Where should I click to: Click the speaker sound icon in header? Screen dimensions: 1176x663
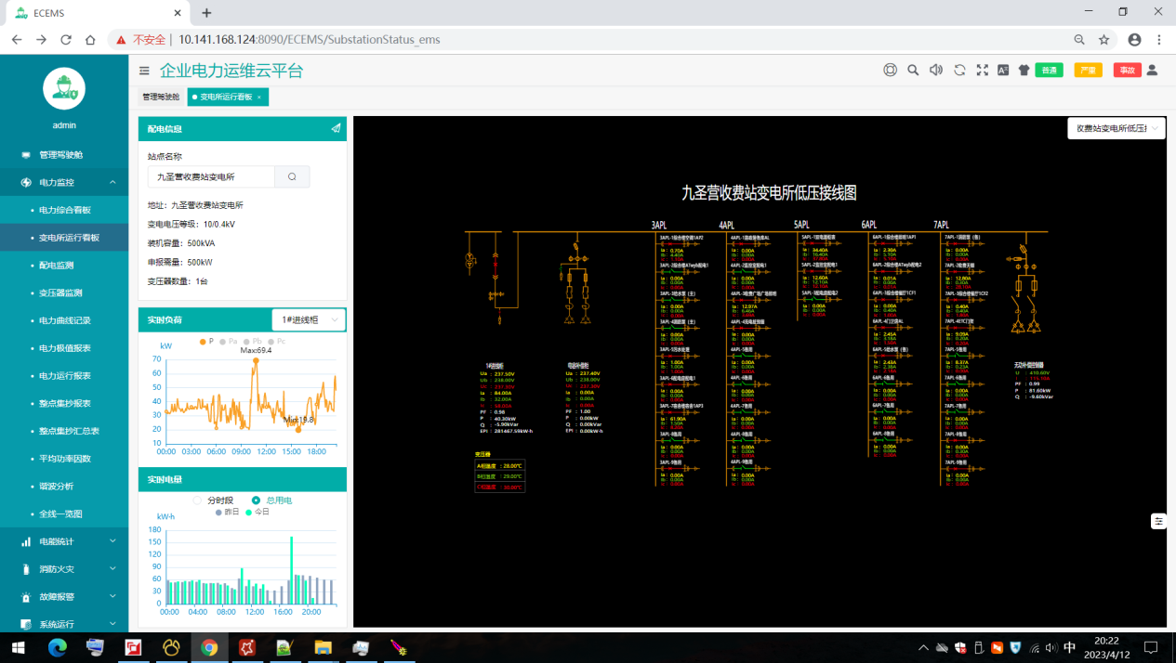pyautogui.click(x=936, y=70)
